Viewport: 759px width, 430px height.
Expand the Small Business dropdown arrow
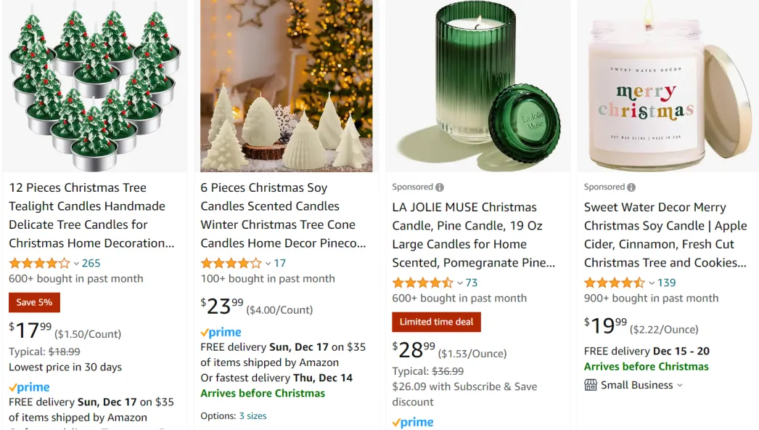click(680, 386)
